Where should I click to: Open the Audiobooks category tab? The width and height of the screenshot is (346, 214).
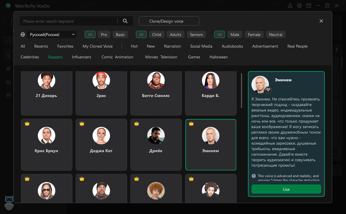coord(232,46)
